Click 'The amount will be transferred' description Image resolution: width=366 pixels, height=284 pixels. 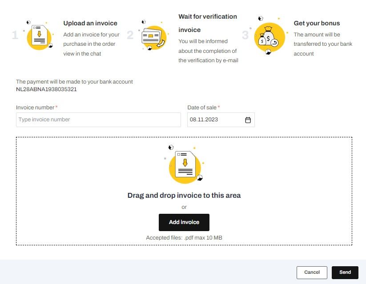coord(323,44)
